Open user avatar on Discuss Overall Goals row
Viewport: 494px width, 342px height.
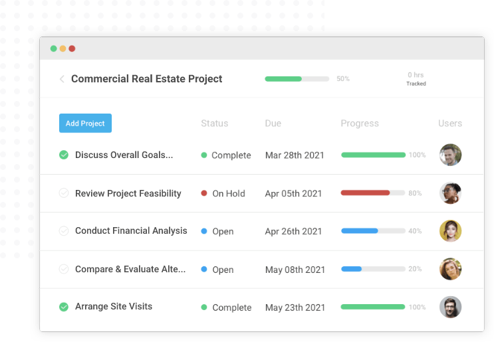[x=450, y=155]
